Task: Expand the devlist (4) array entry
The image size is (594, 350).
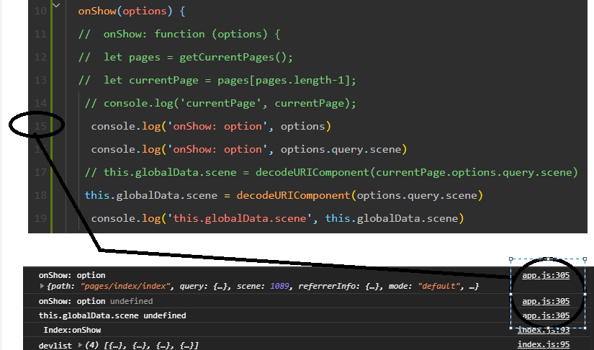Action: 80,345
